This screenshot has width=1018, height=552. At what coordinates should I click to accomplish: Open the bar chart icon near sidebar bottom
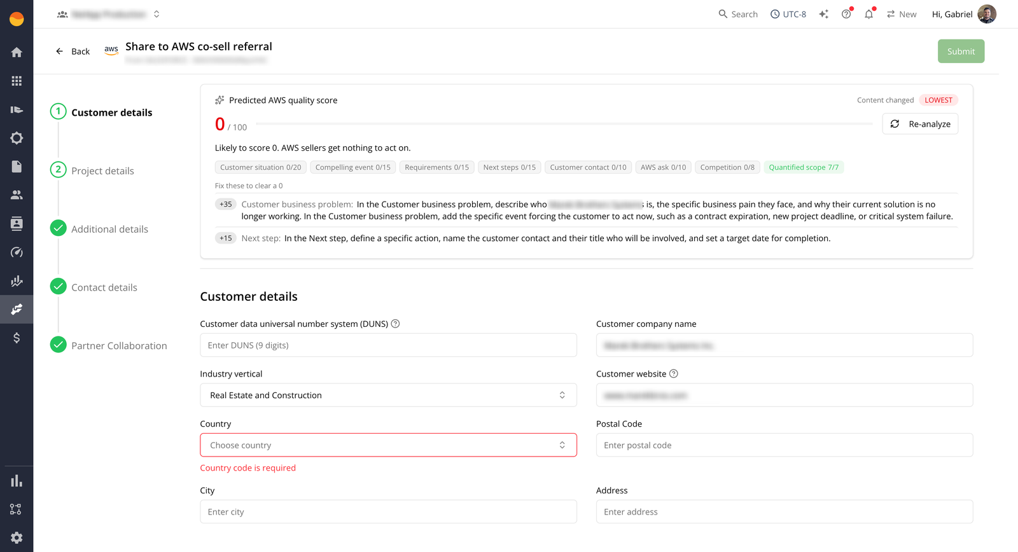pyautogui.click(x=17, y=481)
